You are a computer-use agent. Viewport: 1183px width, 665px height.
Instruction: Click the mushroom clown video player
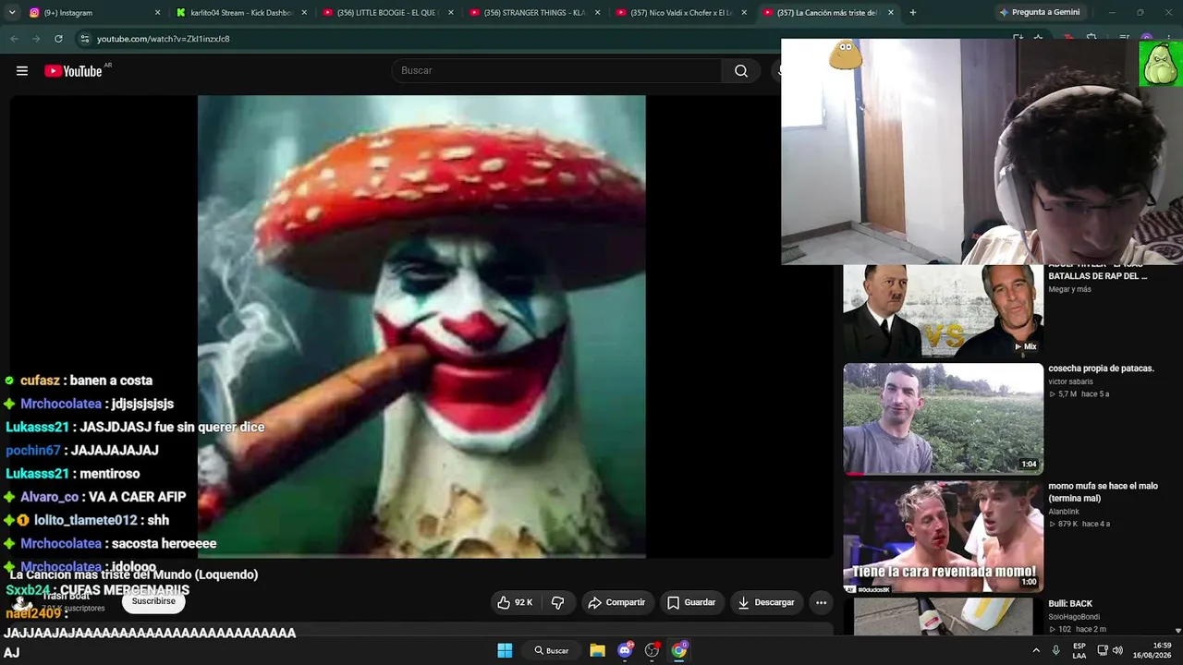click(421, 326)
